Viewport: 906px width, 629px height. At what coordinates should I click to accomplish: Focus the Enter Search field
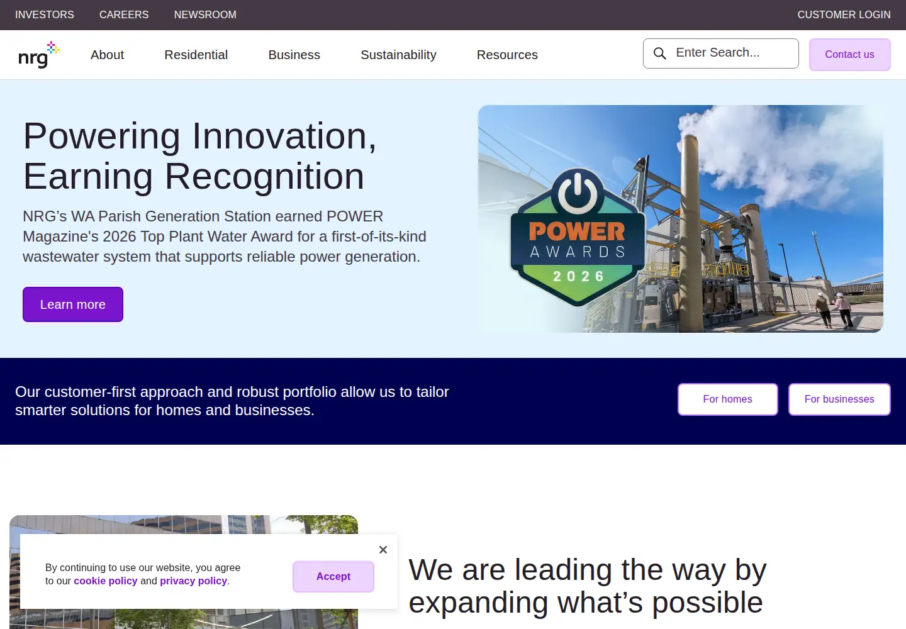[x=721, y=53]
